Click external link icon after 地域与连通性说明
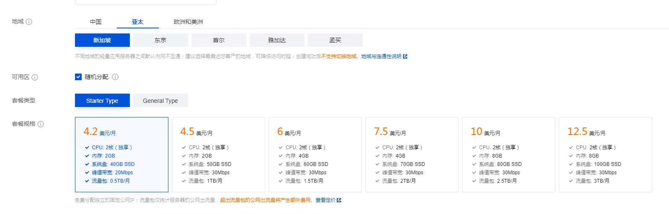The height and width of the screenshot is (214, 669). [x=405, y=56]
